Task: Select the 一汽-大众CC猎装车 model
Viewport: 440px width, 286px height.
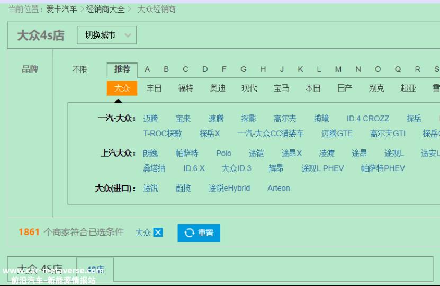Action: (x=271, y=133)
